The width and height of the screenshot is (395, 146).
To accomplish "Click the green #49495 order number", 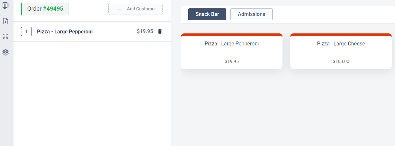I will coord(53,9).
